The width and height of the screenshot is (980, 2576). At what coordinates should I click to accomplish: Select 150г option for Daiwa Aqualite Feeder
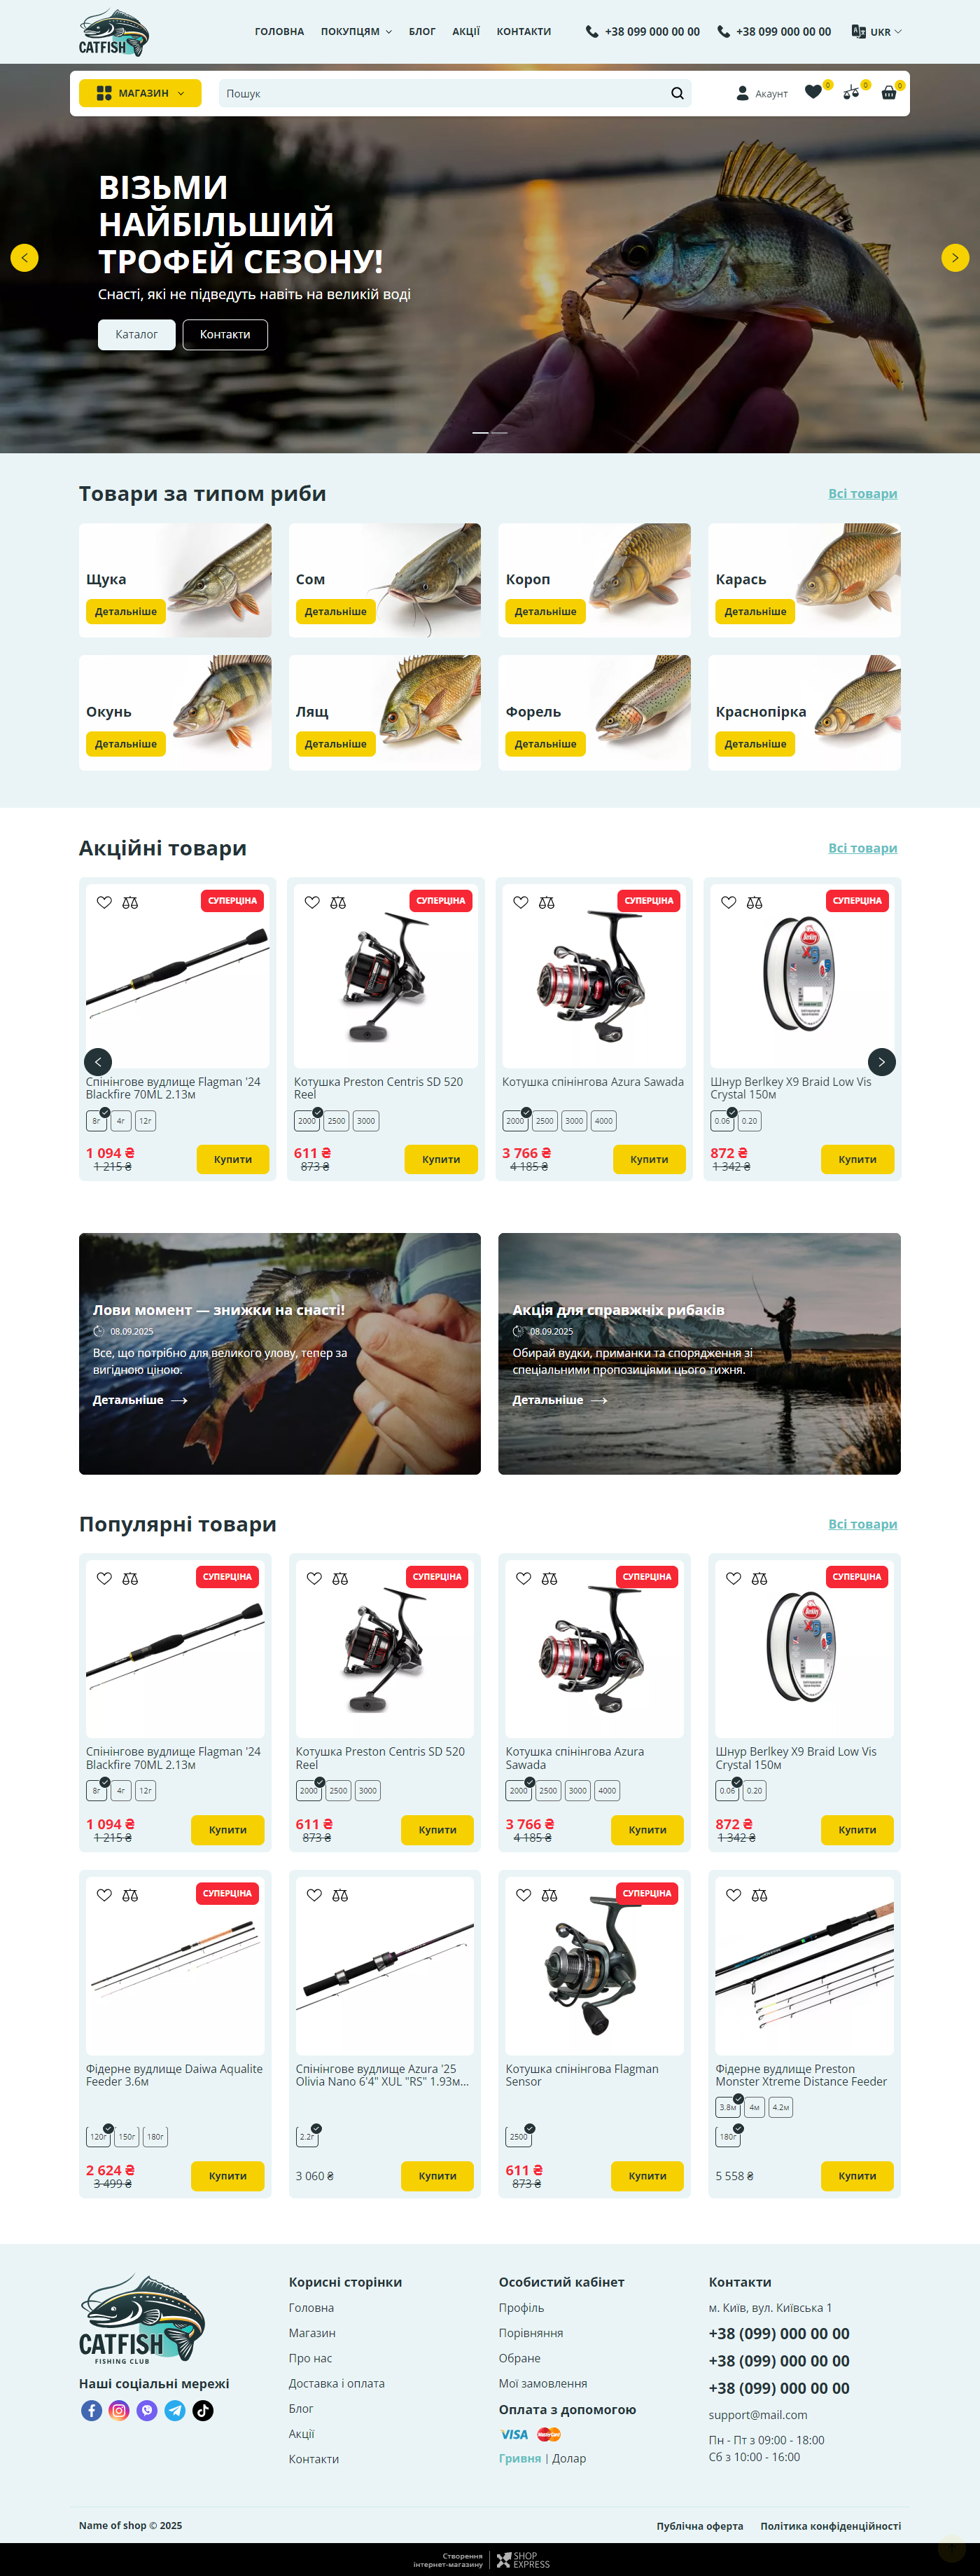click(x=127, y=2137)
